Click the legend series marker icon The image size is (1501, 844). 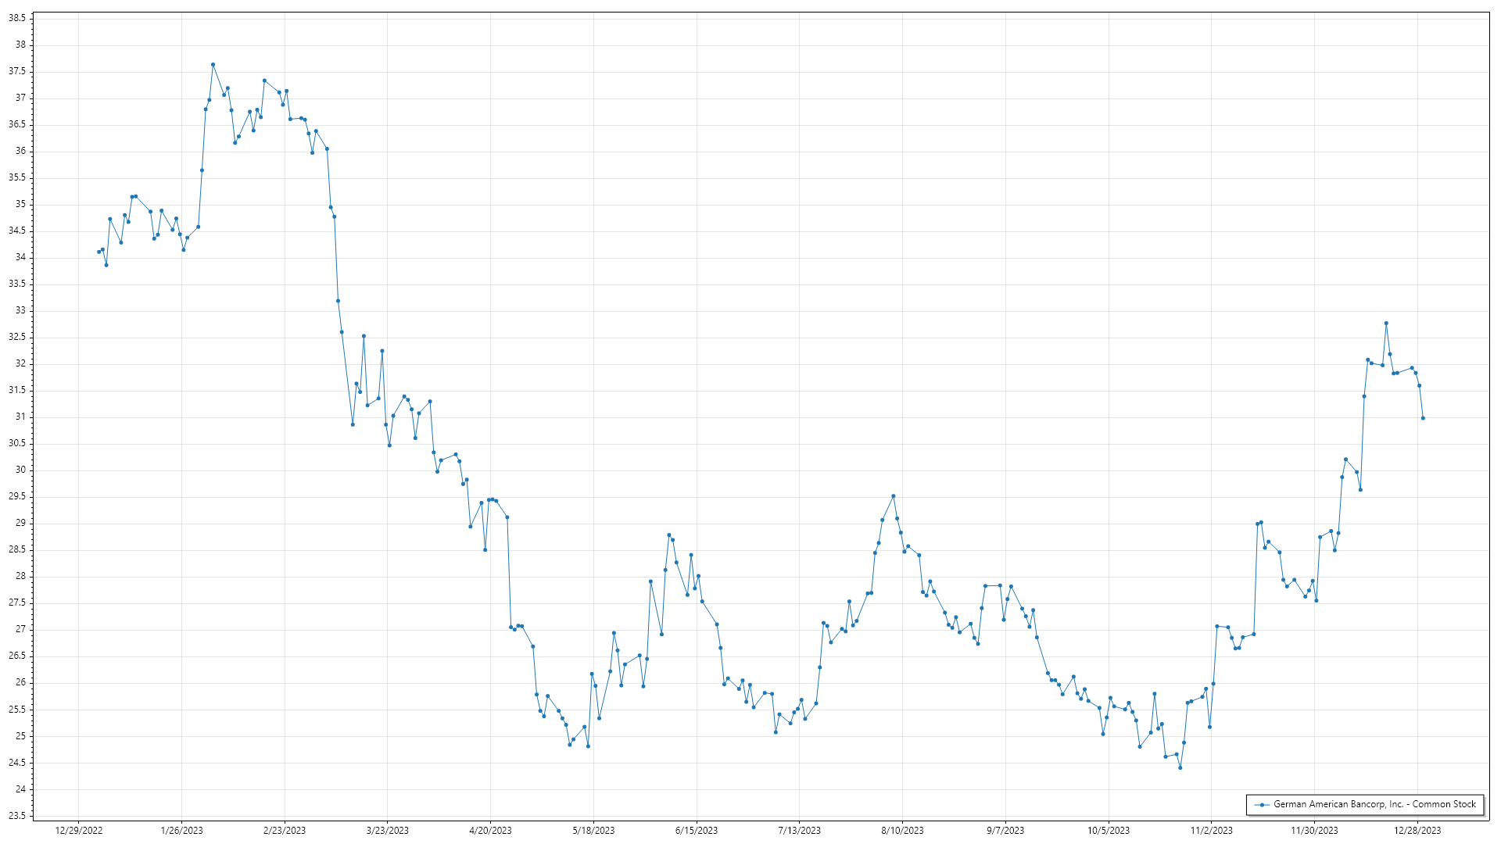point(1262,804)
